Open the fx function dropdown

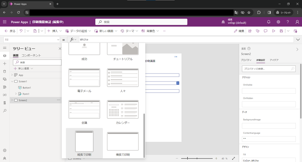73,40
